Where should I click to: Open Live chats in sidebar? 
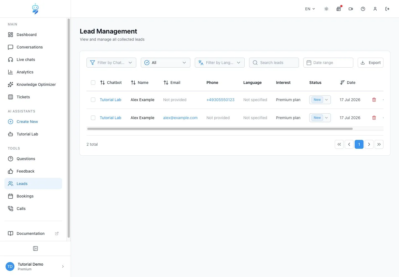tap(33, 60)
